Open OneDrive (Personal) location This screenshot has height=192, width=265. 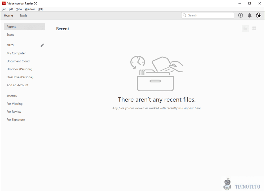pos(20,77)
